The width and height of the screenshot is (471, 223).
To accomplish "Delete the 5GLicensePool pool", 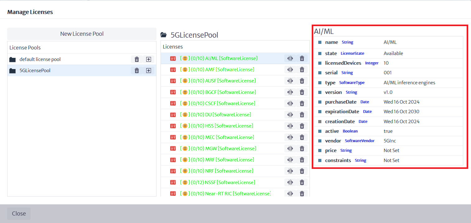I will click(x=137, y=71).
